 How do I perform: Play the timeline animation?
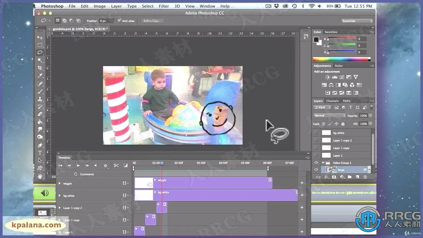pyautogui.click(x=78, y=165)
